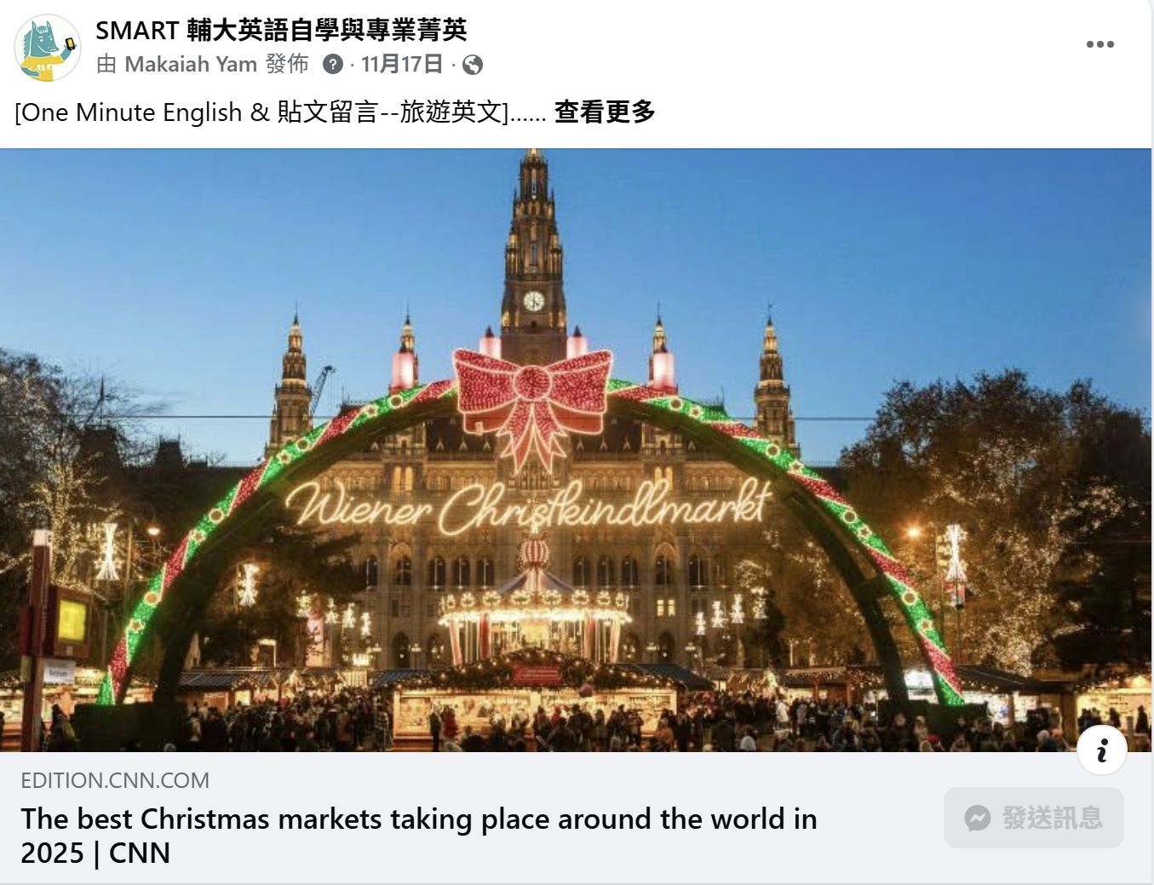Click the SMART page profile avatar
Screen dimensions: 1154x885
click(x=48, y=48)
